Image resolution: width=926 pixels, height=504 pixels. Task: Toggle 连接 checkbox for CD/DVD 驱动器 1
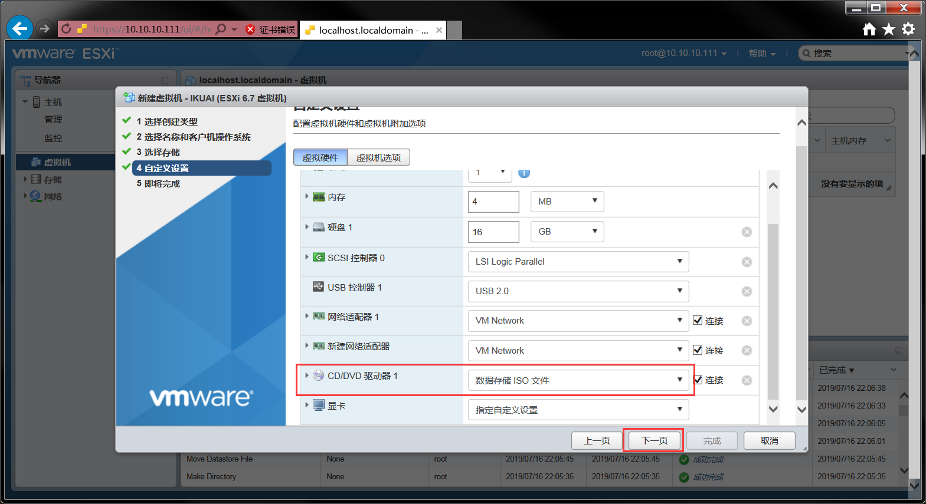coord(698,380)
